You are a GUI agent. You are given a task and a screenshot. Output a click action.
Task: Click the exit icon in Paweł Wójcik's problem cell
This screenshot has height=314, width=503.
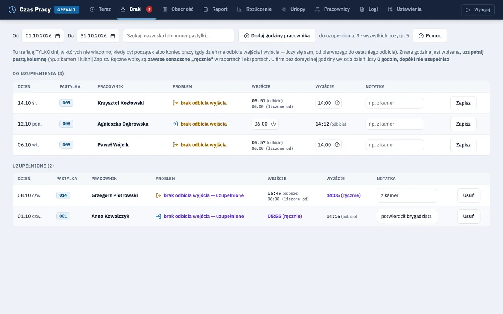pyautogui.click(x=175, y=145)
